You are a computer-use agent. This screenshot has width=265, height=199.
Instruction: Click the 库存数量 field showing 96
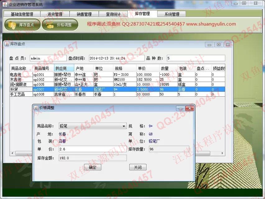click(169, 149)
